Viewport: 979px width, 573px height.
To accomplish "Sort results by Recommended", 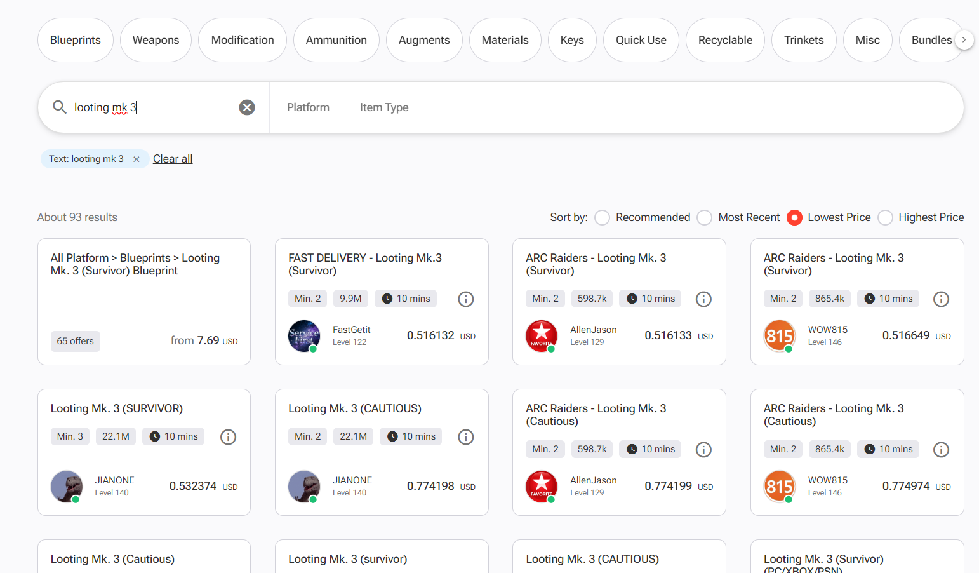I will [x=603, y=218].
